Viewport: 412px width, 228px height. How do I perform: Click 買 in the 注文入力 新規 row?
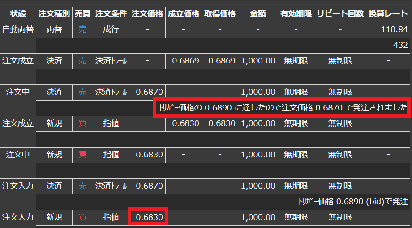[x=82, y=217]
